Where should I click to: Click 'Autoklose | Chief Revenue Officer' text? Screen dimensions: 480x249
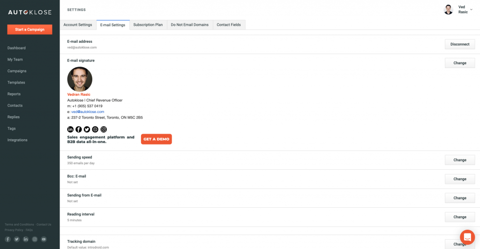(95, 100)
